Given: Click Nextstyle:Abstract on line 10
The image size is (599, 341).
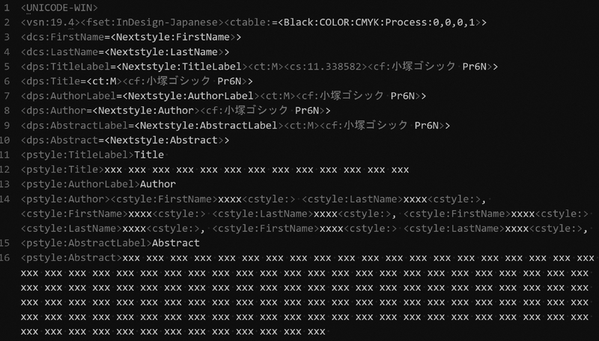Looking at the screenshot, I should pos(164,141).
